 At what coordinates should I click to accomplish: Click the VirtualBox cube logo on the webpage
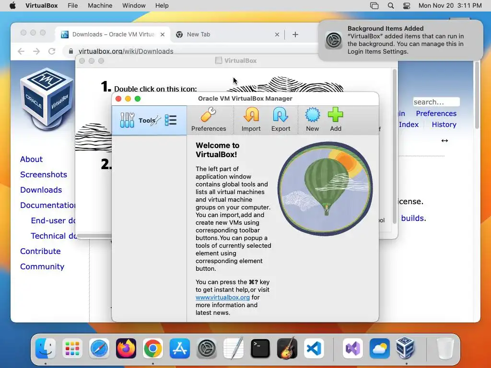coord(47,100)
